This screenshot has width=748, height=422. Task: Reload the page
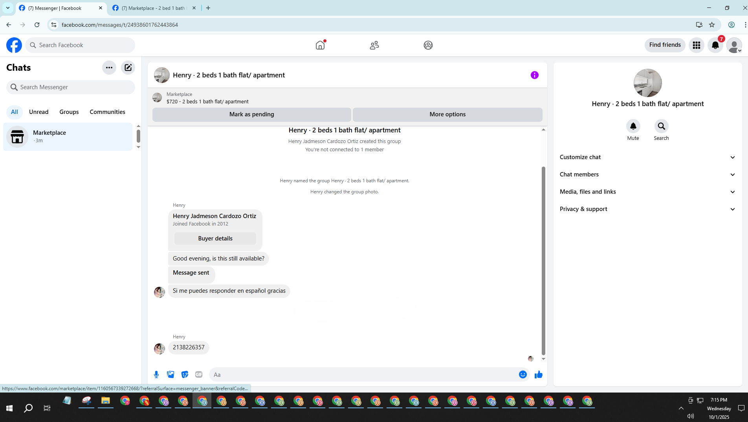(37, 25)
